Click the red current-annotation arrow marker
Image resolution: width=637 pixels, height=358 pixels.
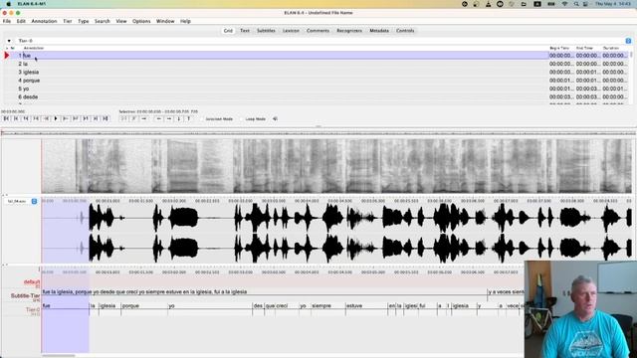(x=7, y=56)
